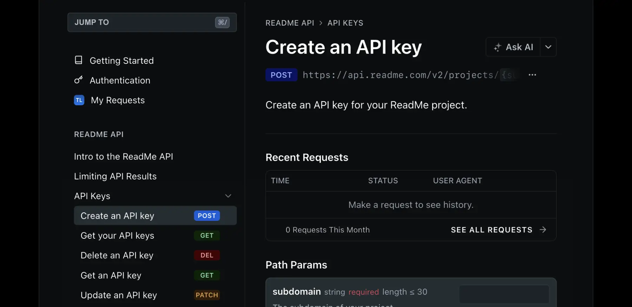Viewport: 632px width, 307px height.
Task: Click the sparkle icon in Ask AI
Action: [497, 47]
